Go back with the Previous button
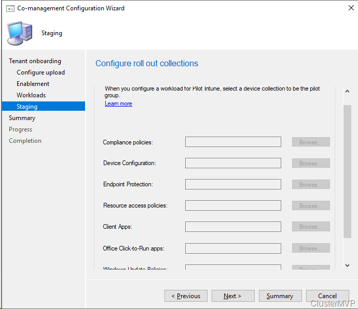358x309 pixels. pos(186,296)
